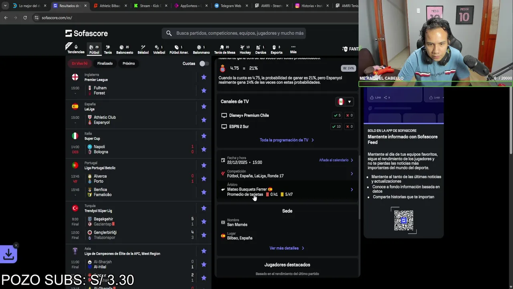The width and height of the screenshot is (513, 289).
Task: Click the download icon overlay
Action: (x=9, y=254)
